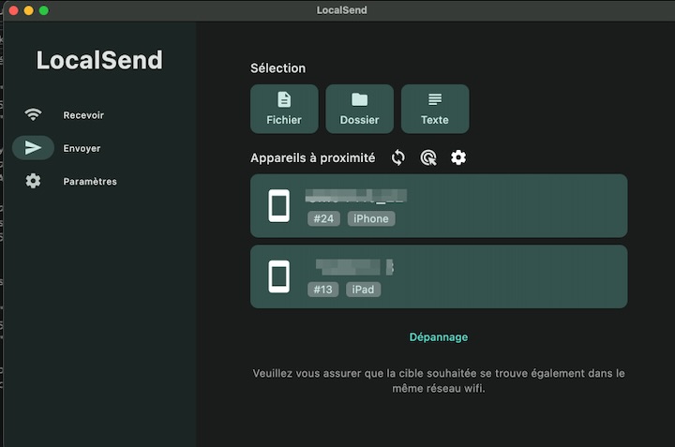Select Dossier to pick a folder

pos(359,109)
